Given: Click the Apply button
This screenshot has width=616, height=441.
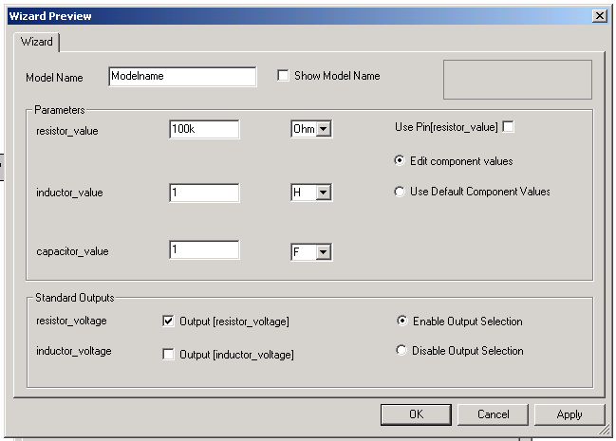Looking at the screenshot, I should click(x=569, y=414).
